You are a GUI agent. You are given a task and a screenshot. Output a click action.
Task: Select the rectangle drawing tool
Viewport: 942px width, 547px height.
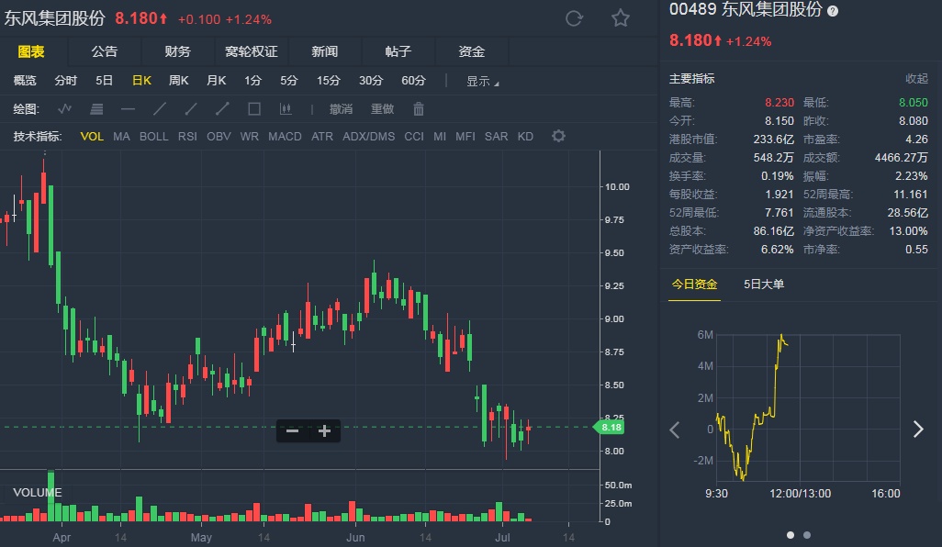coord(254,108)
